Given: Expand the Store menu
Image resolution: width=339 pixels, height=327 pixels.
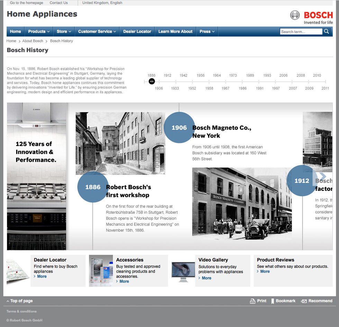Looking at the screenshot, I should click(x=64, y=31).
